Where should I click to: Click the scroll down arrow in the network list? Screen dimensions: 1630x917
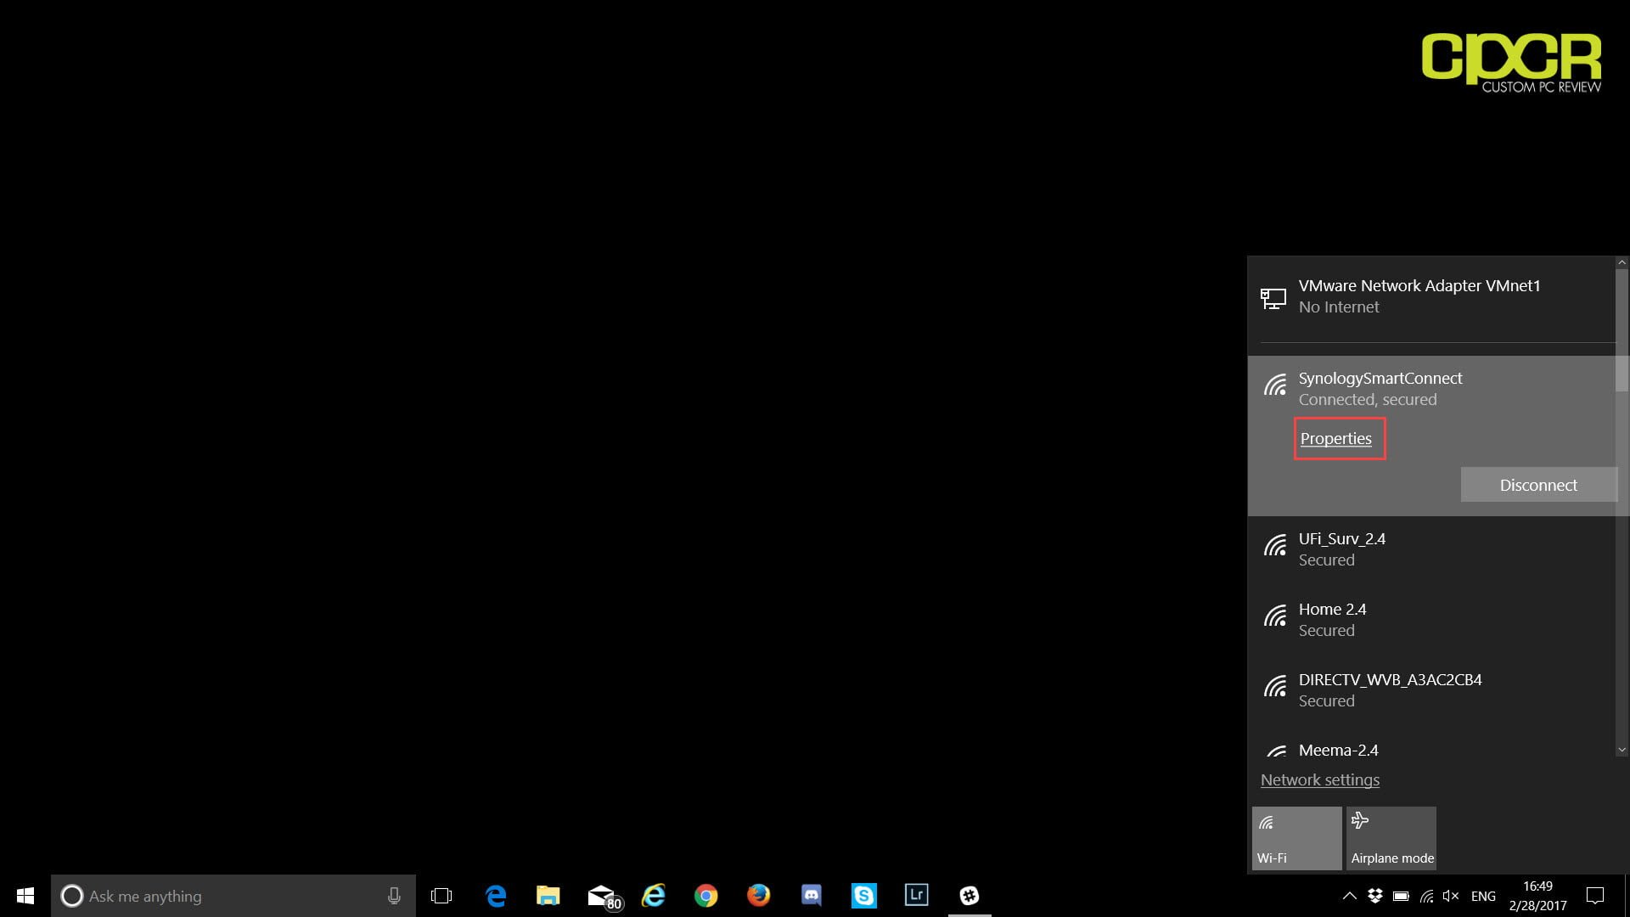coord(1622,750)
